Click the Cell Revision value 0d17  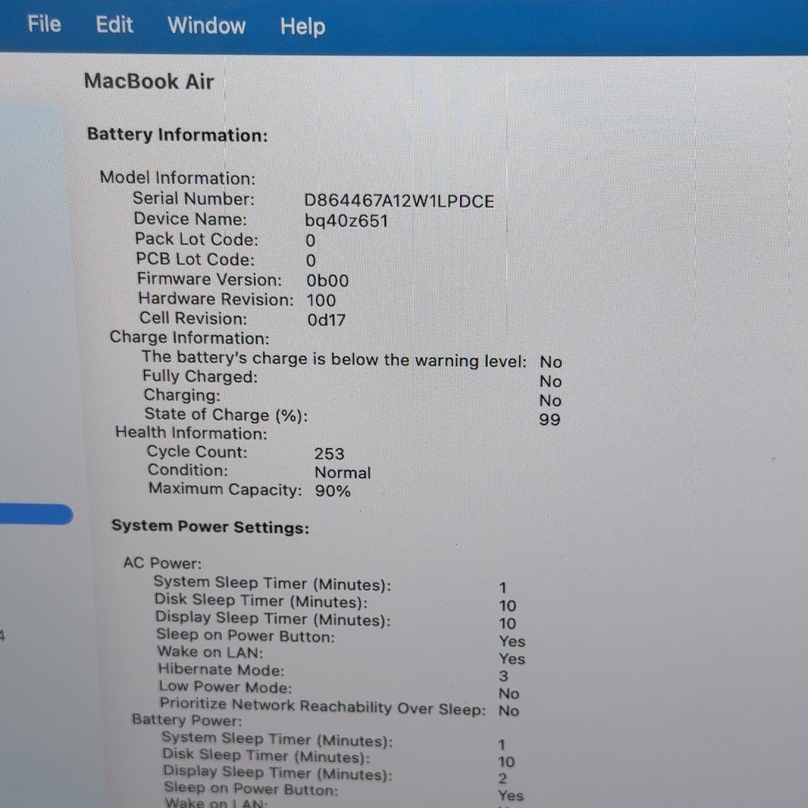(327, 320)
